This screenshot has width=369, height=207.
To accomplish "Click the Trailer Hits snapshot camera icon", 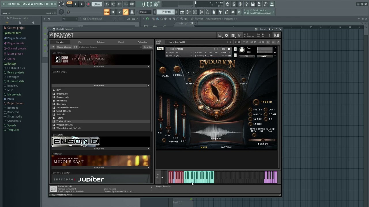I will coord(223,49).
